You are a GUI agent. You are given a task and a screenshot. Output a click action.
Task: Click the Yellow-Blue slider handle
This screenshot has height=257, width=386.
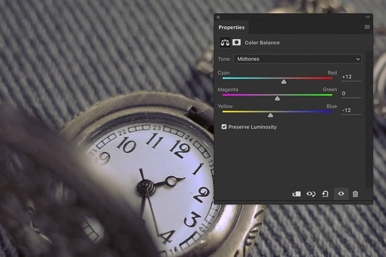pos(270,114)
